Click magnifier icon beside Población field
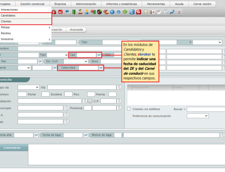Screen dimensions: 225x172 tap(85, 101)
